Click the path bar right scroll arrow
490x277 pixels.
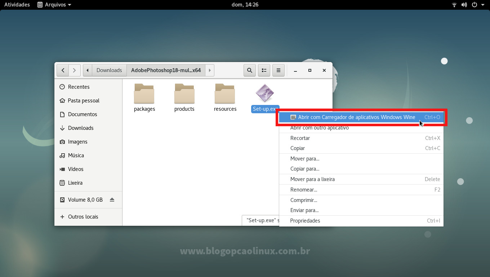pyautogui.click(x=210, y=70)
